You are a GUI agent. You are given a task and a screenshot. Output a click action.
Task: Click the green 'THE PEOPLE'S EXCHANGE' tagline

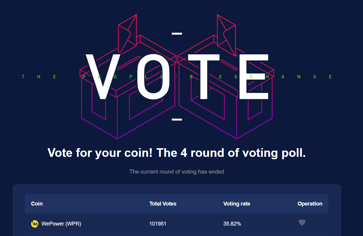click(177, 77)
